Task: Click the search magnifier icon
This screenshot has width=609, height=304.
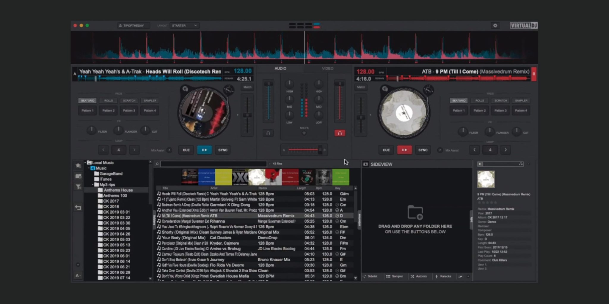Action: point(157,164)
